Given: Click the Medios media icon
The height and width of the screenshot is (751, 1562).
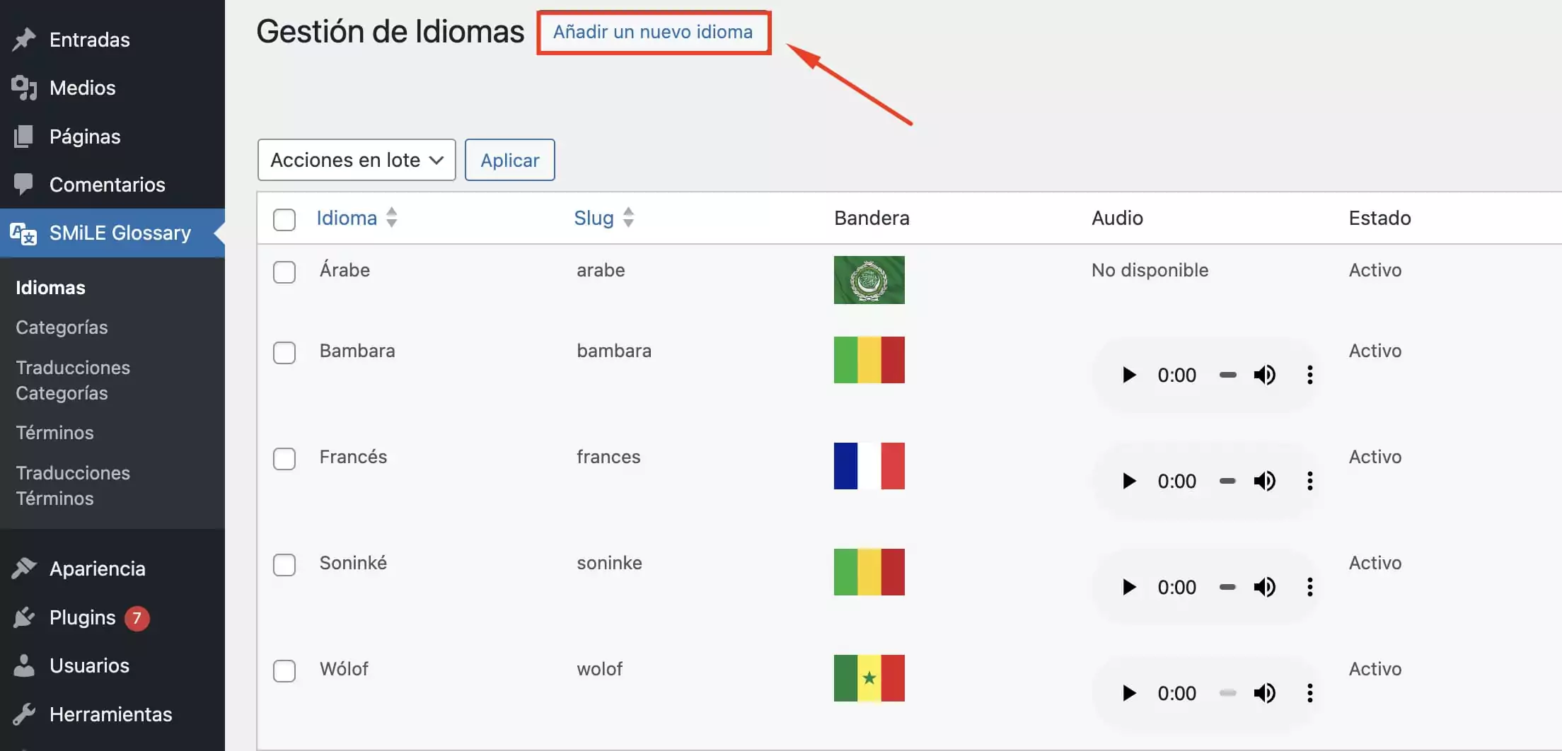Looking at the screenshot, I should coord(24,88).
